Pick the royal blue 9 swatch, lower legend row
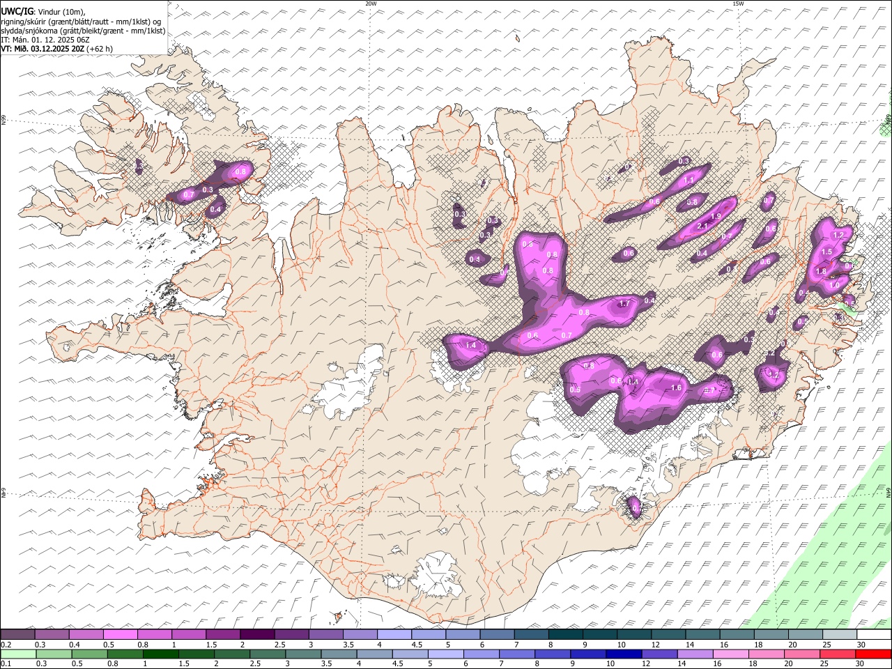Screen dimensions: 892x669 click(x=588, y=654)
